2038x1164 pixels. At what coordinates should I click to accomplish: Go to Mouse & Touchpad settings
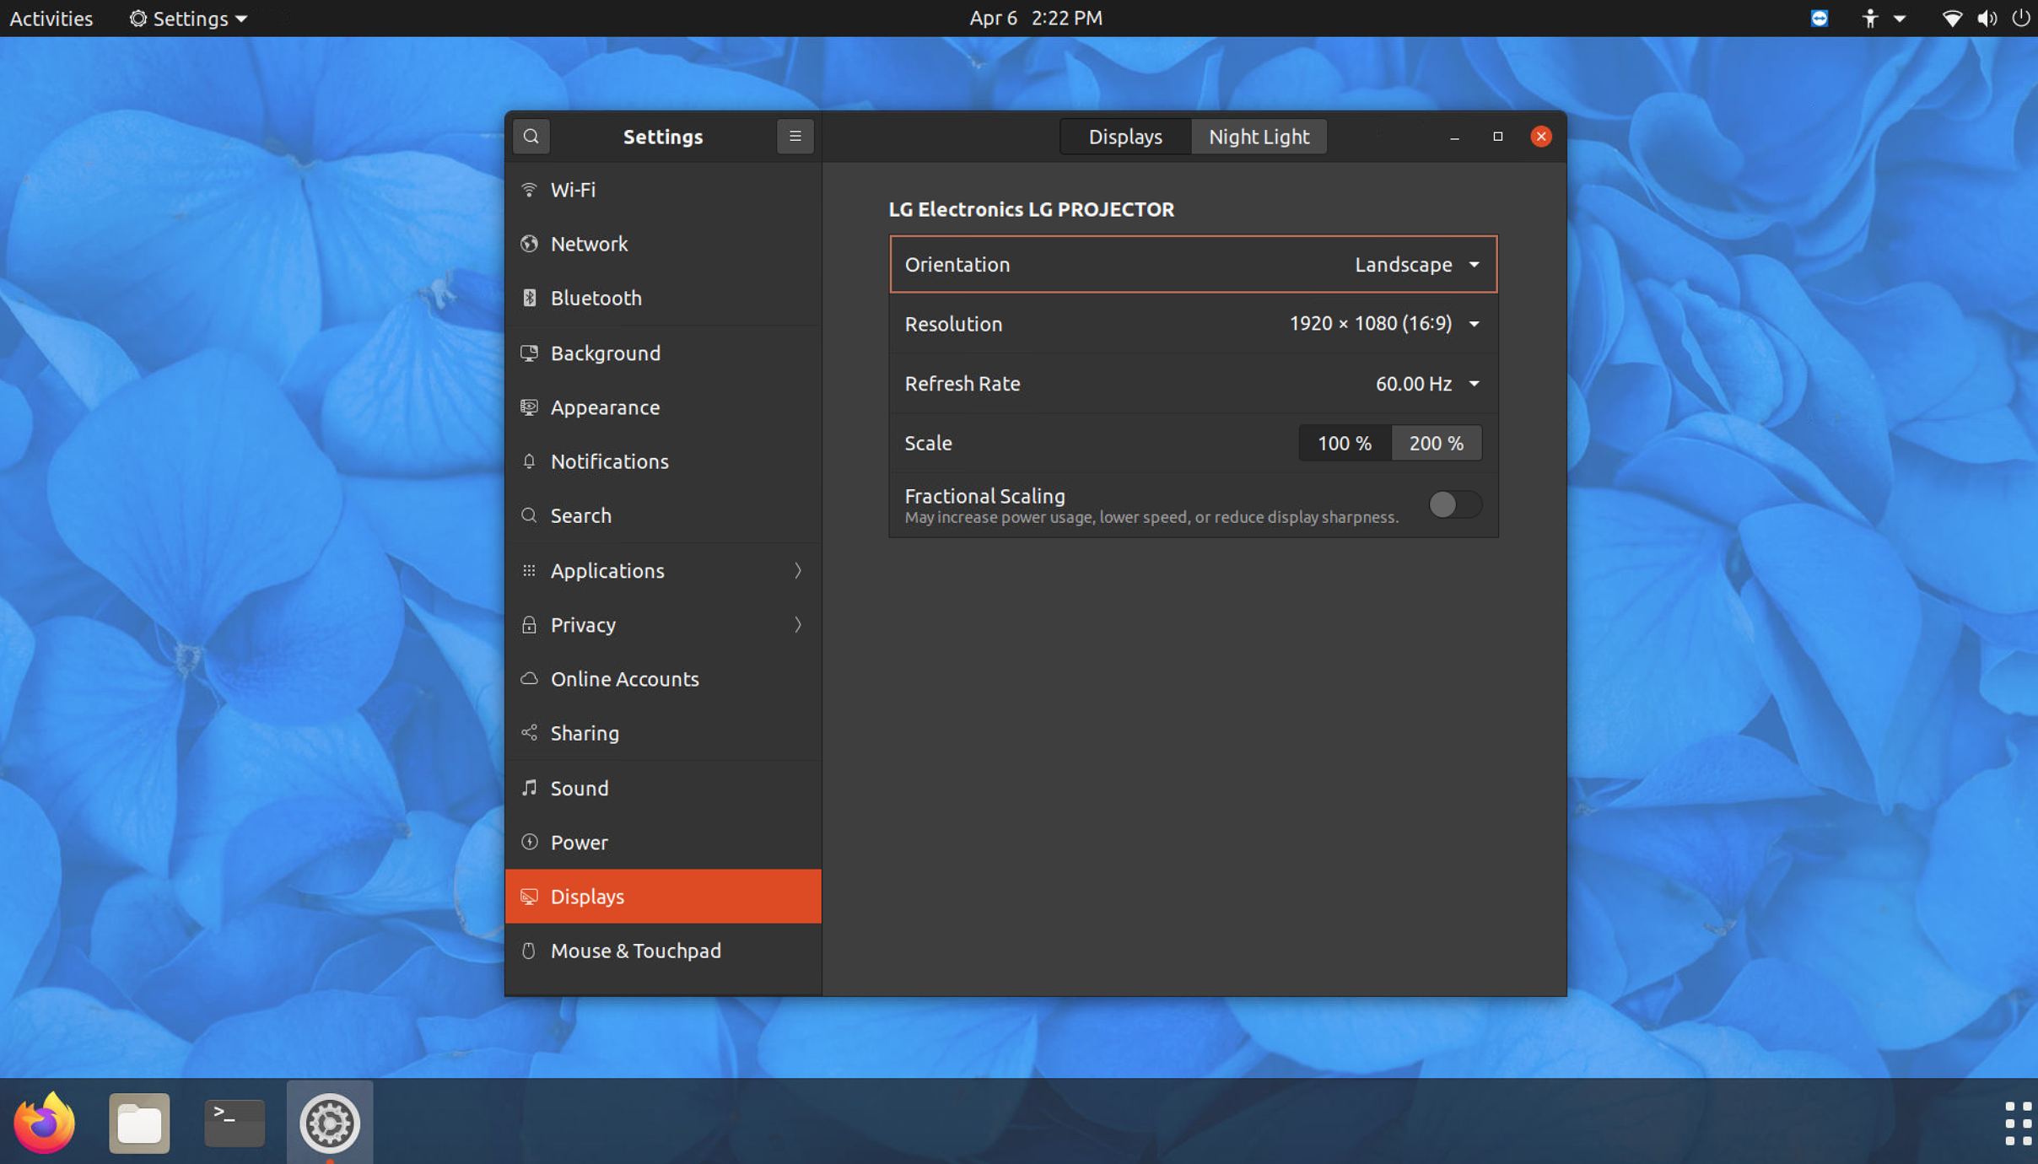tap(635, 951)
